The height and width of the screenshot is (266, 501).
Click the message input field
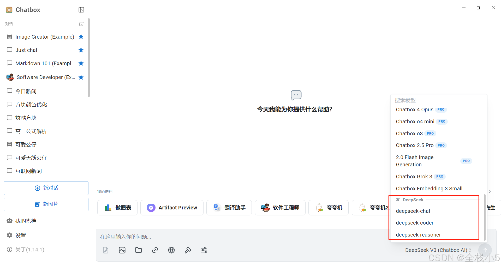click(x=243, y=237)
